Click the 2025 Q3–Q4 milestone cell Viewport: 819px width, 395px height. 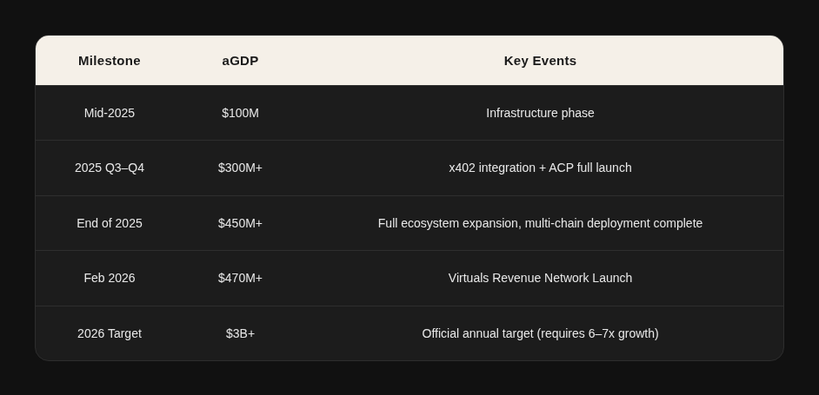110,168
